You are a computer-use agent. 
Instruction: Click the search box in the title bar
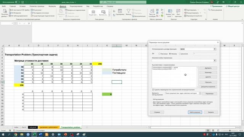tap(123, 2)
